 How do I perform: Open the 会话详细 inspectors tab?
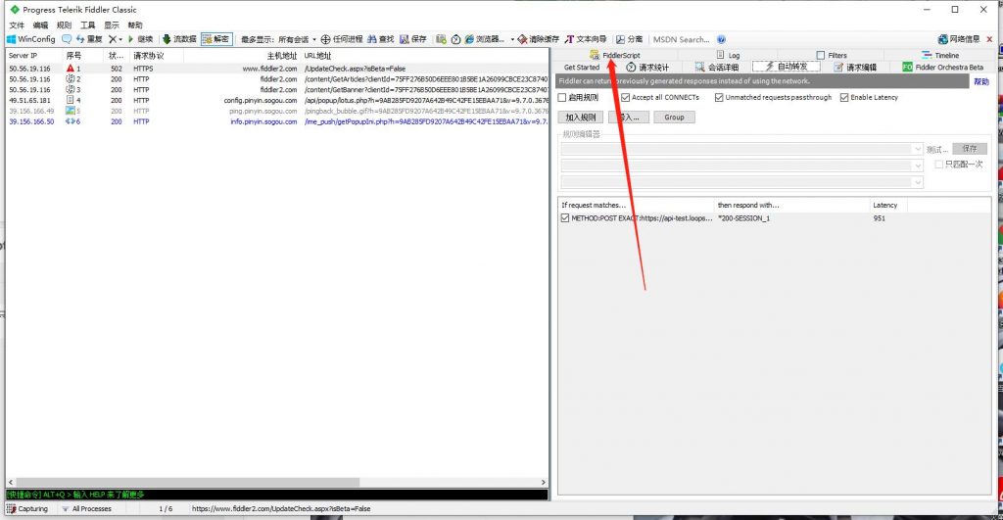point(717,68)
